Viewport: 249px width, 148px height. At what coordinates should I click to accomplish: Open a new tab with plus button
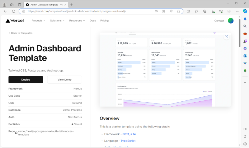72,5
